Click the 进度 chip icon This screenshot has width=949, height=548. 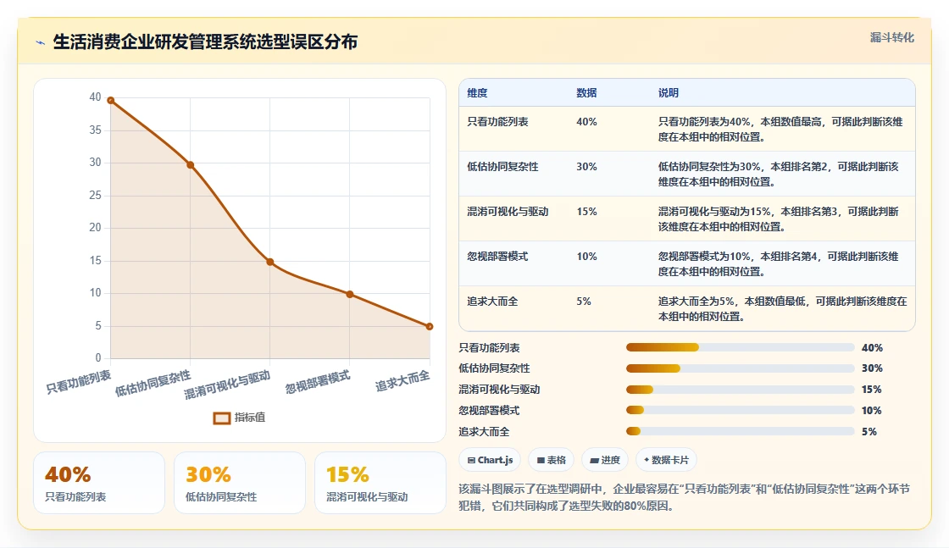[594, 460]
